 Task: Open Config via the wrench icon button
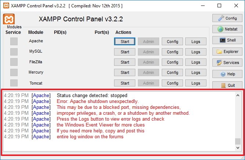pyautogui.click(x=227, y=18)
